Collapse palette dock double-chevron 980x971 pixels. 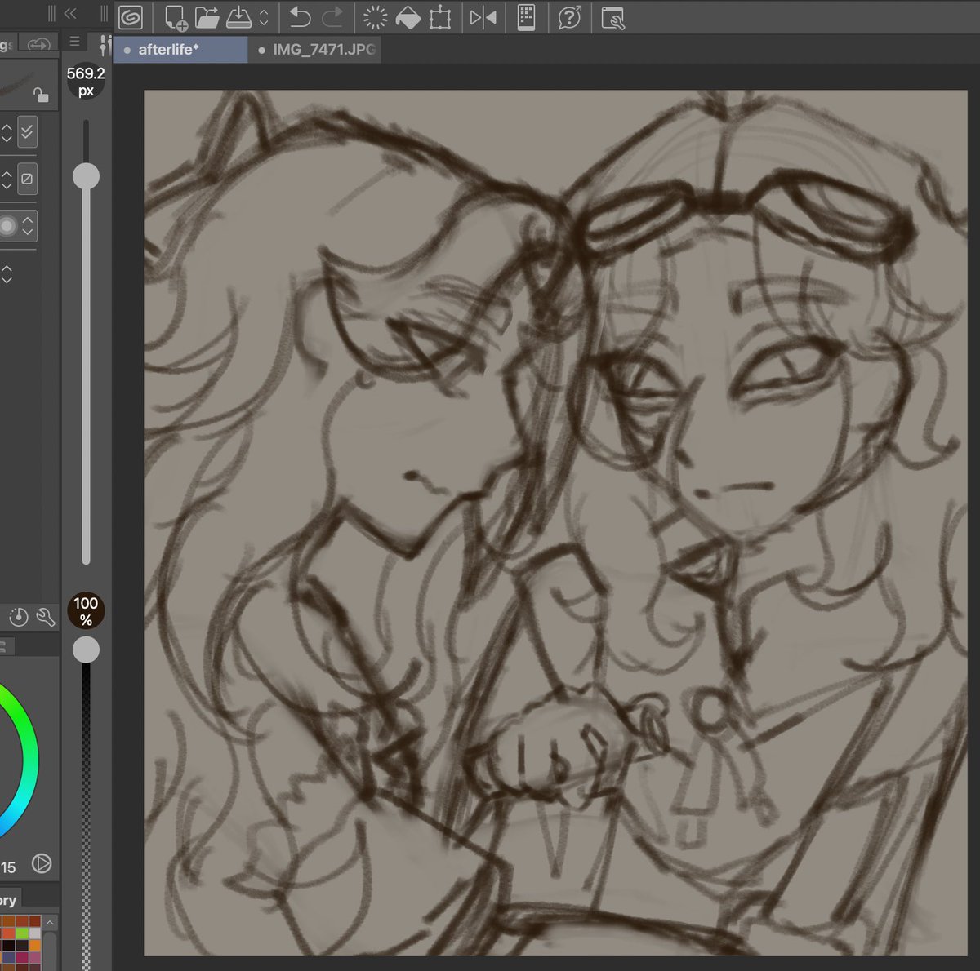(70, 13)
